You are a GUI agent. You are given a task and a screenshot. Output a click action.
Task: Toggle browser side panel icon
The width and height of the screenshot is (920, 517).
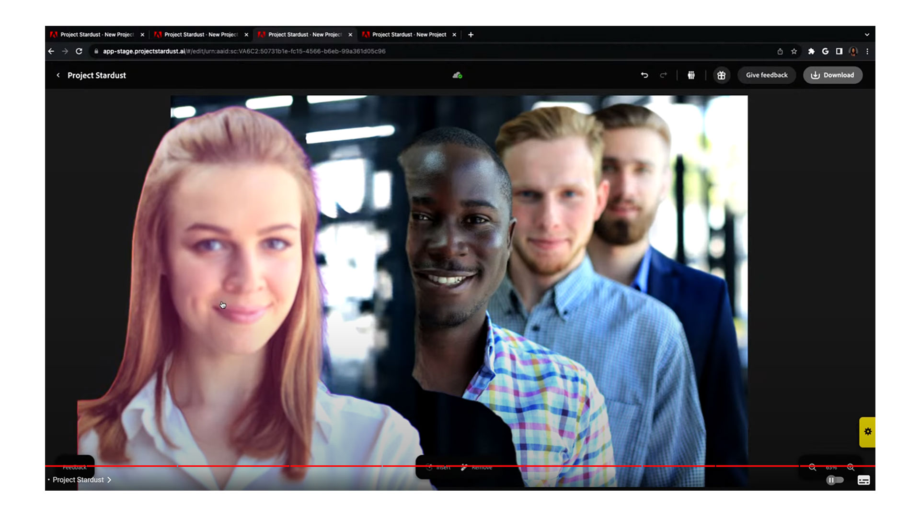pyautogui.click(x=839, y=51)
